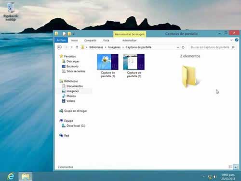This screenshot has width=241, height=181.
Task: Open the recent locations dropdown arrow
Action: click(x=72, y=47)
